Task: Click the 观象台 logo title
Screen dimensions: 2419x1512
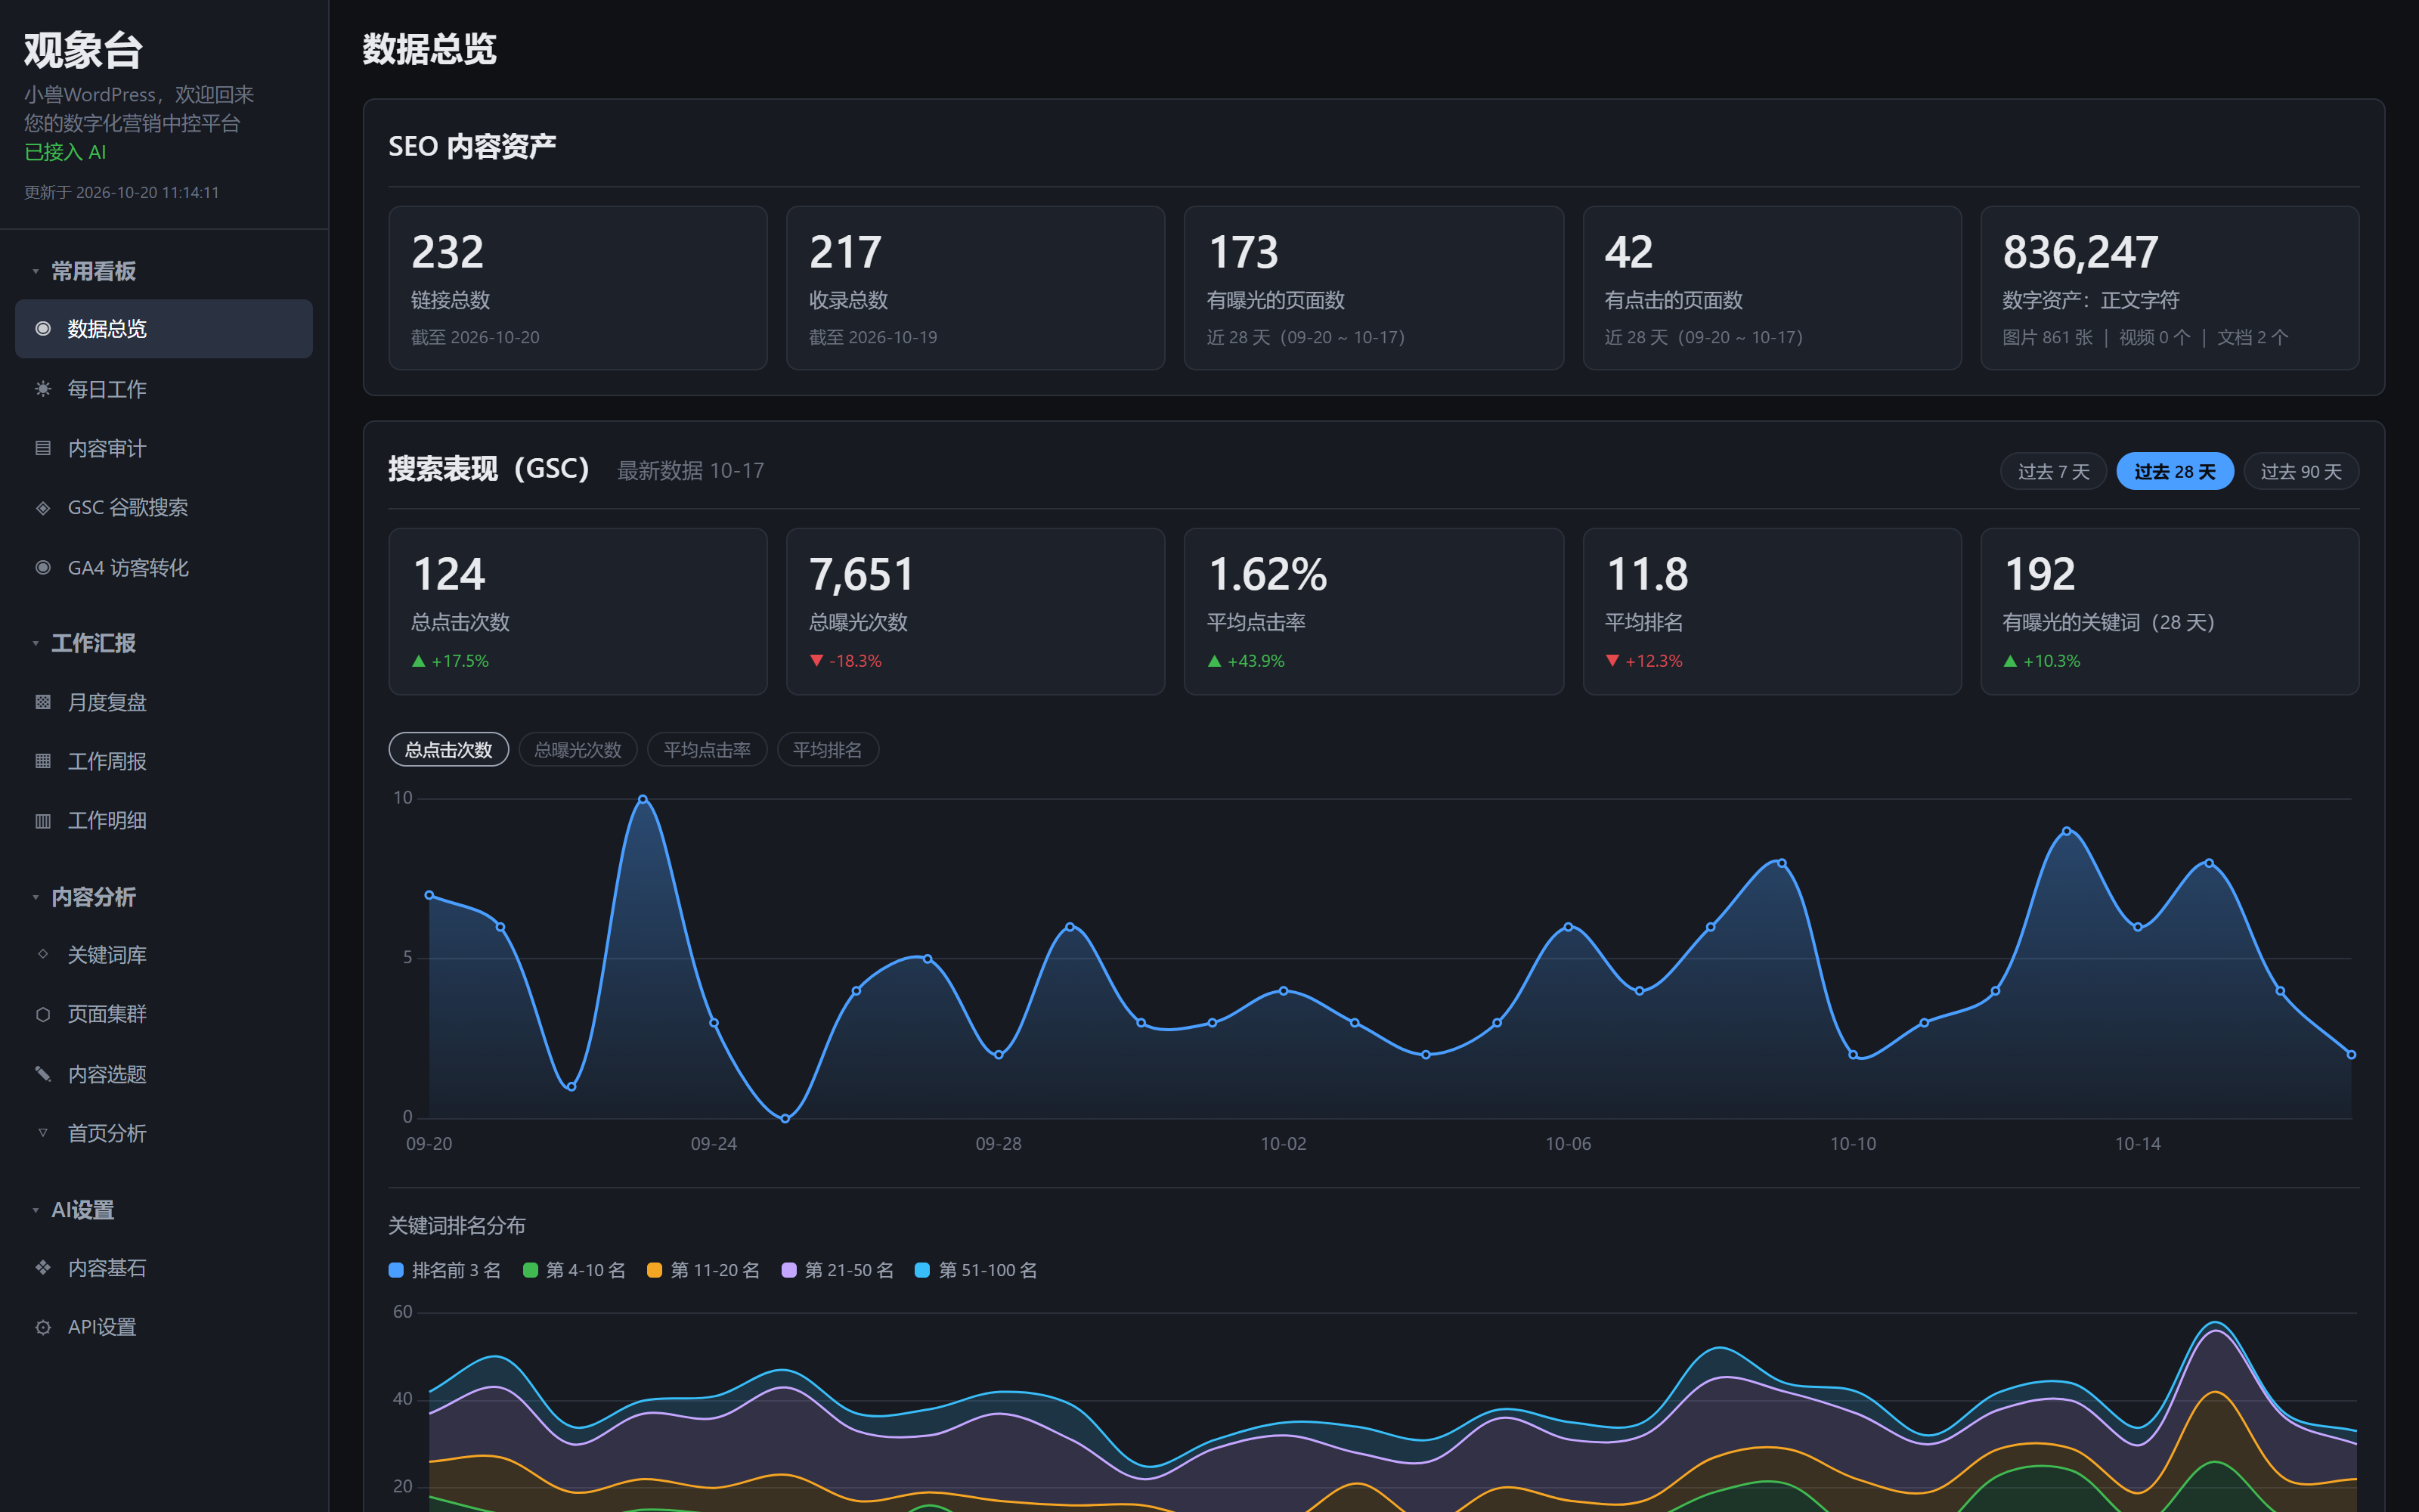Action: (x=84, y=50)
